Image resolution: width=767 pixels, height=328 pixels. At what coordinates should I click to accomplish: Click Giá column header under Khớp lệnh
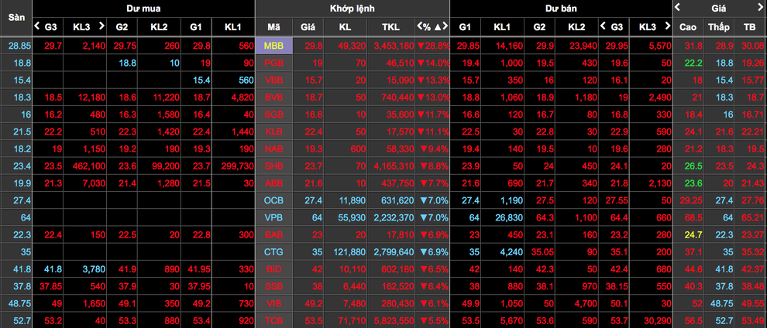pos(308,27)
